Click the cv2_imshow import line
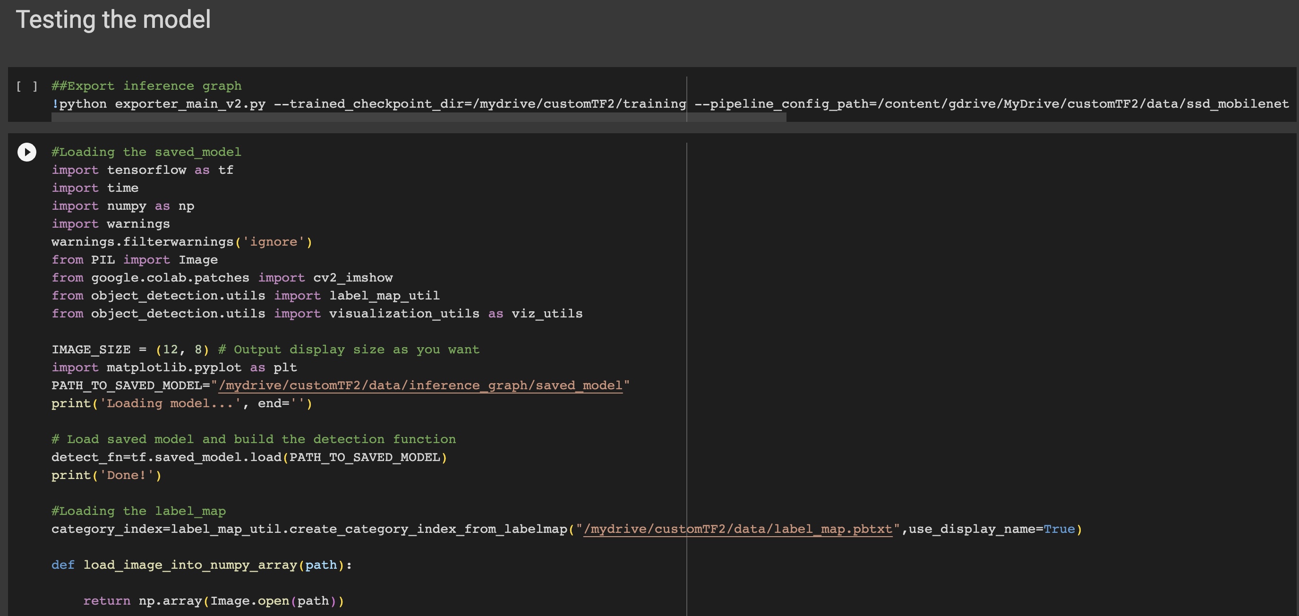Image resolution: width=1299 pixels, height=616 pixels. [222, 277]
